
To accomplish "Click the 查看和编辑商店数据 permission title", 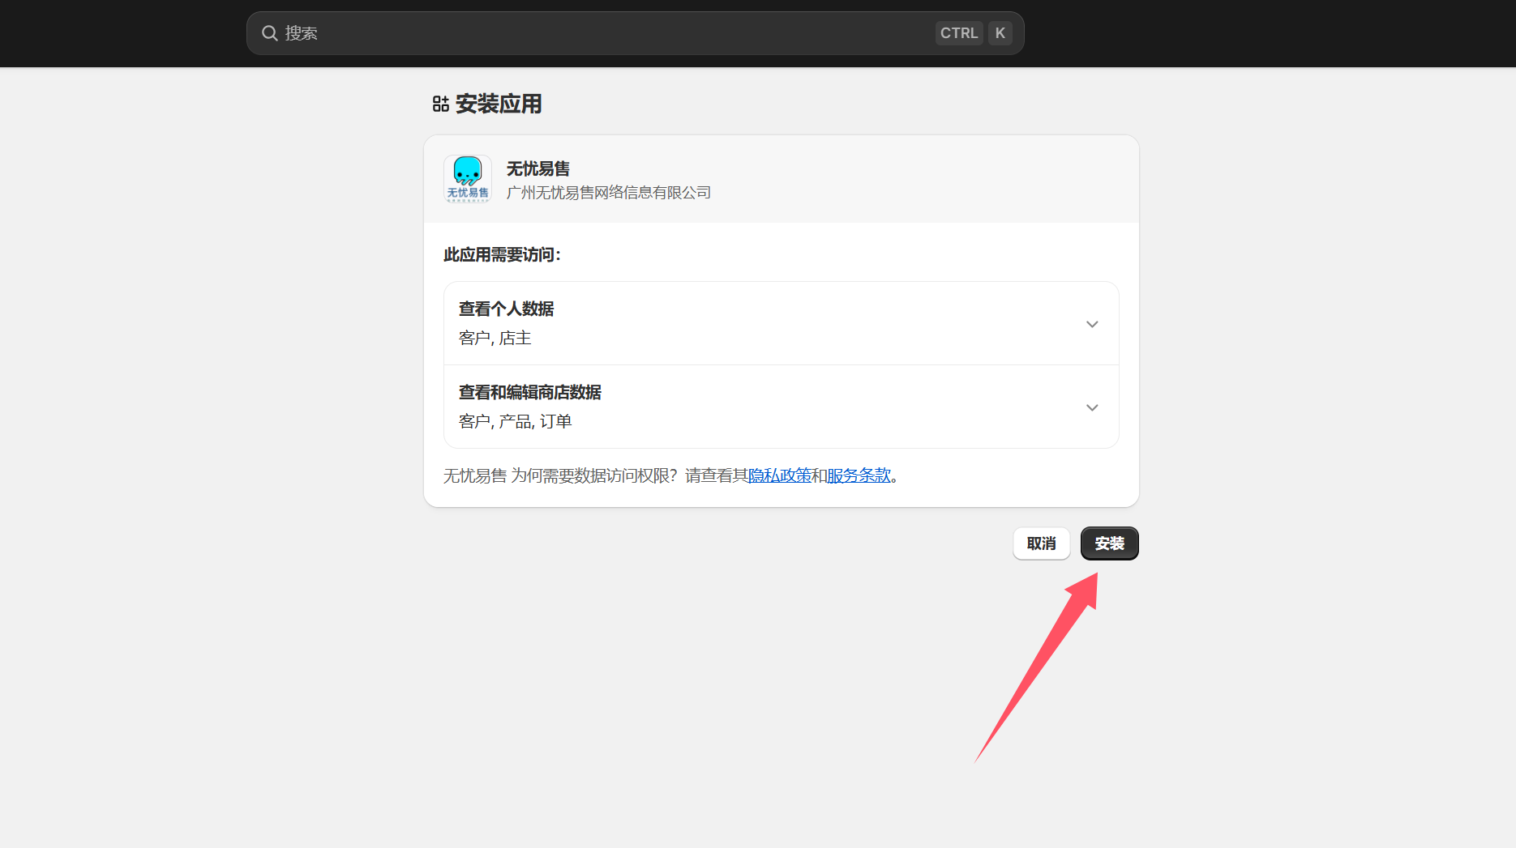I will coord(529,392).
